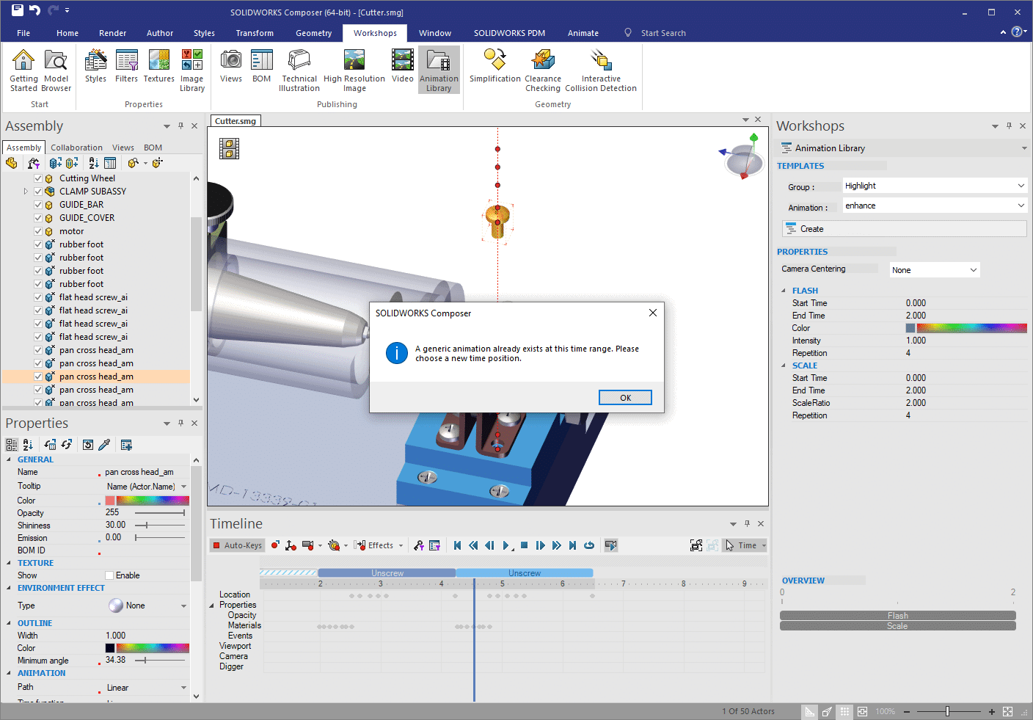Click the Set Keys icon in Timeline
The height and width of the screenshot is (720, 1033).
click(x=275, y=545)
